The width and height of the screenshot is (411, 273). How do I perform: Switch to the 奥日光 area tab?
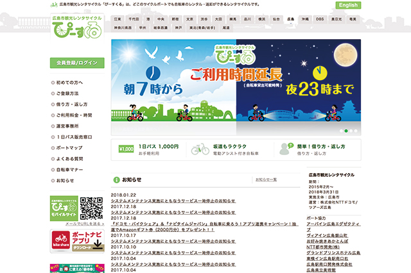337,19
